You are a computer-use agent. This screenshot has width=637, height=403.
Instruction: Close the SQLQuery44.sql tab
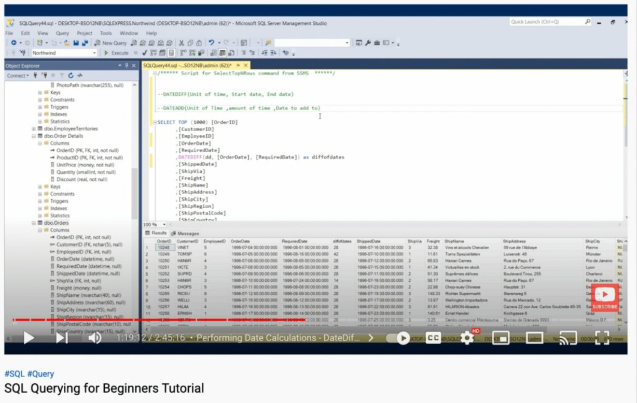click(x=245, y=65)
